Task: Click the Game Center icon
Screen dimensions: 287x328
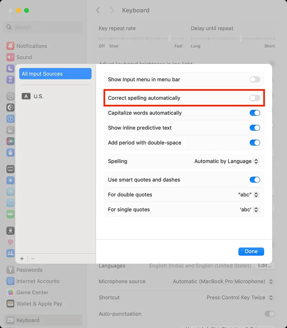Action: point(10,292)
